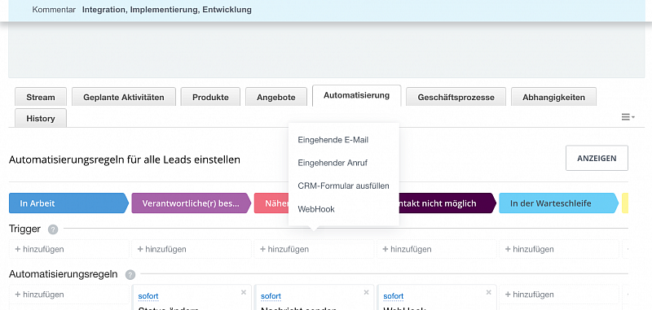Image resolution: width=652 pixels, height=310 pixels.
Task: Select the In Arbeit stage
Action: point(68,203)
